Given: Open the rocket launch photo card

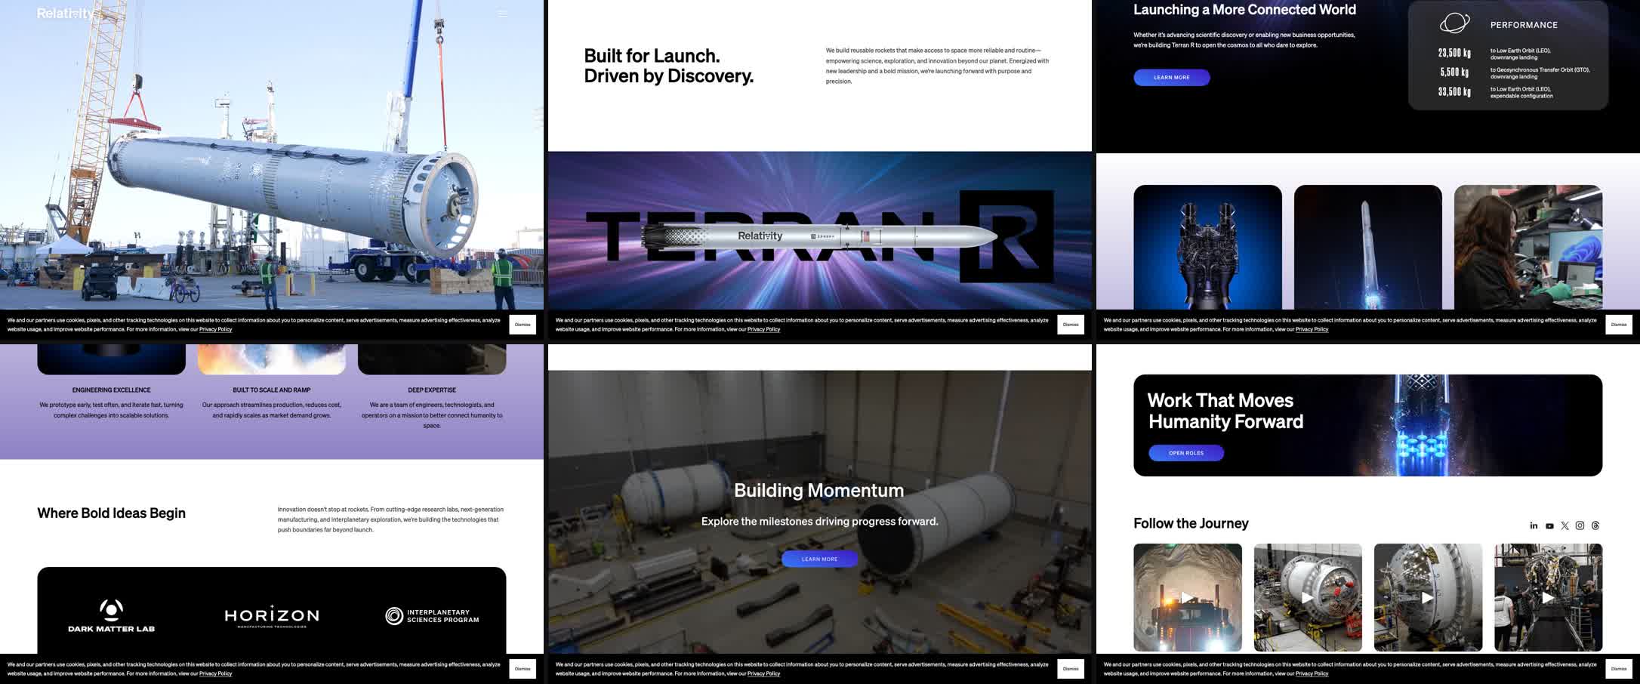Looking at the screenshot, I should [x=1367, y=248].
